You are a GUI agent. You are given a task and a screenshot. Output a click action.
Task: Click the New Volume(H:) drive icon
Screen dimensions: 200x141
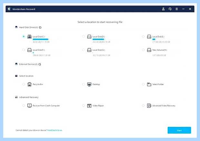click(x=149, y=50)
